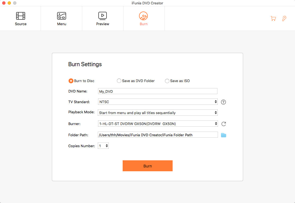Open the Menu step icon
The width and height of the screenshot is (295, 203).
(61, 16)
